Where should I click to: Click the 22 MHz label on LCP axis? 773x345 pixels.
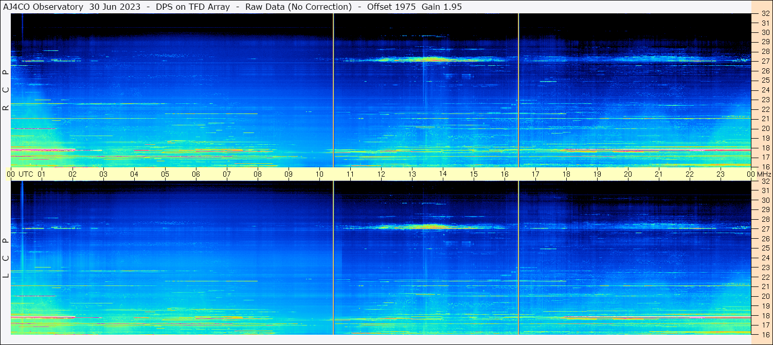pos(765,277)
